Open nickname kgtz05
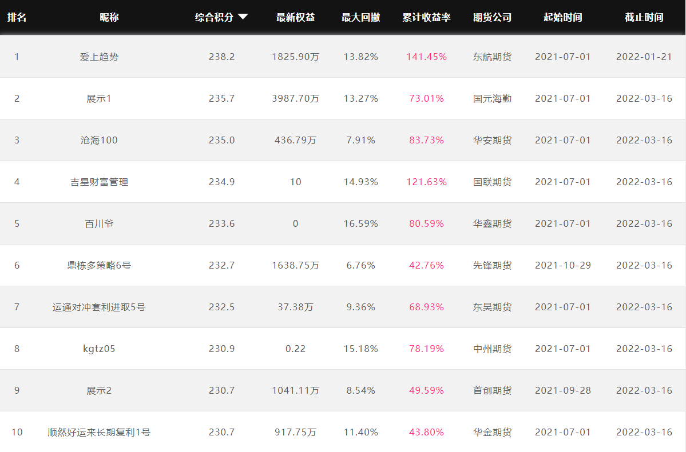The image size is (686, 452). point(99,349)
